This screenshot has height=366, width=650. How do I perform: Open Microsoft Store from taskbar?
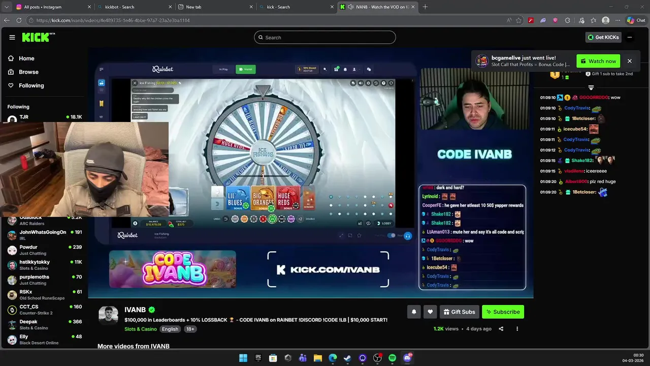pos(273,358)
